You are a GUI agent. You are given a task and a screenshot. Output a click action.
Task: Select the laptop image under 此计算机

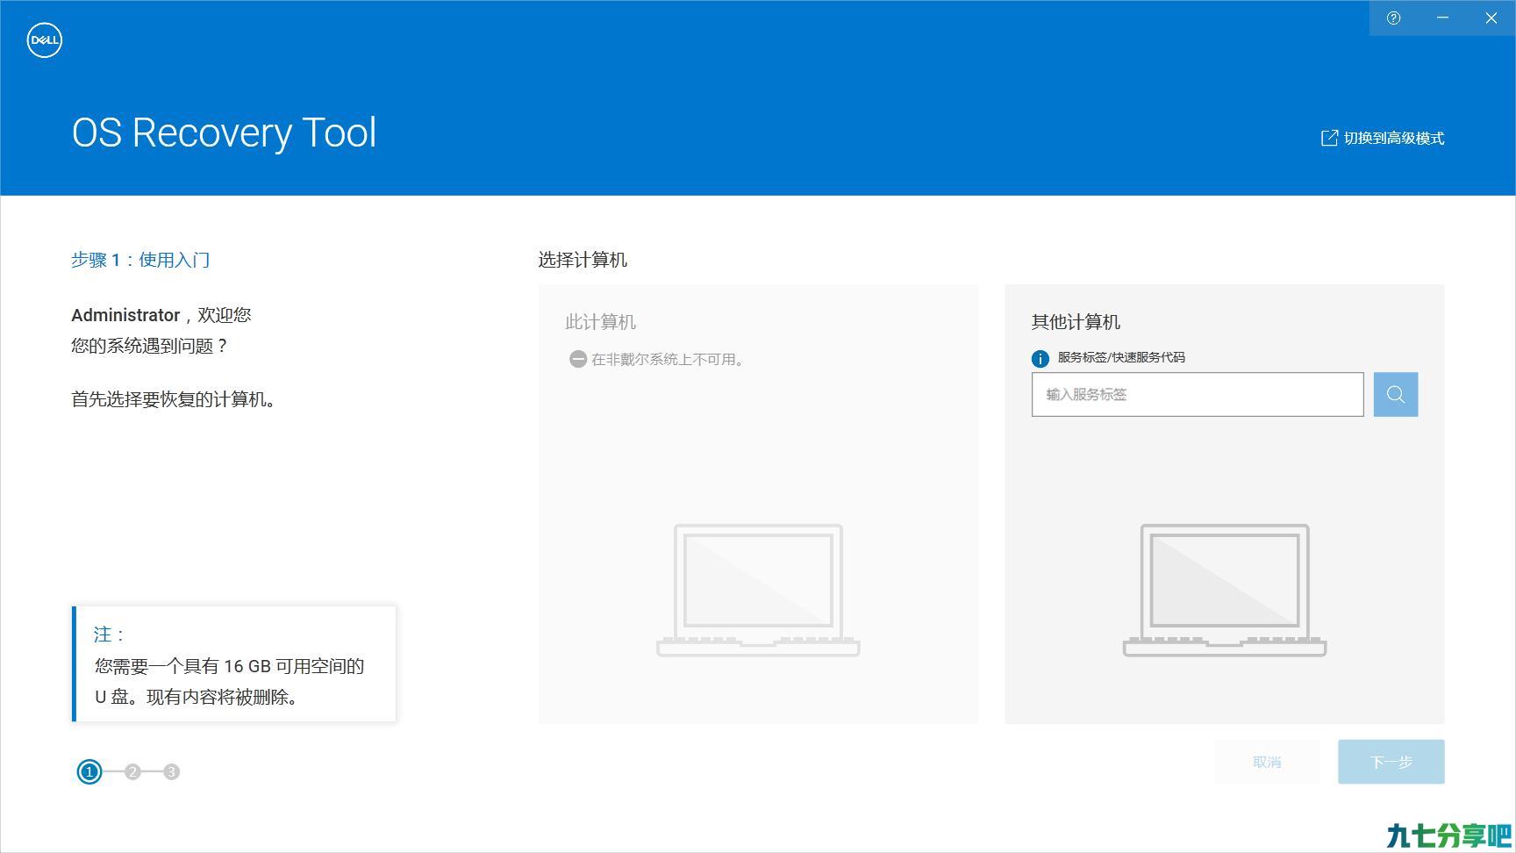point(758,590)
